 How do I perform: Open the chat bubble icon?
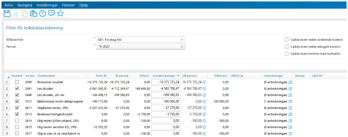(52, 13)
